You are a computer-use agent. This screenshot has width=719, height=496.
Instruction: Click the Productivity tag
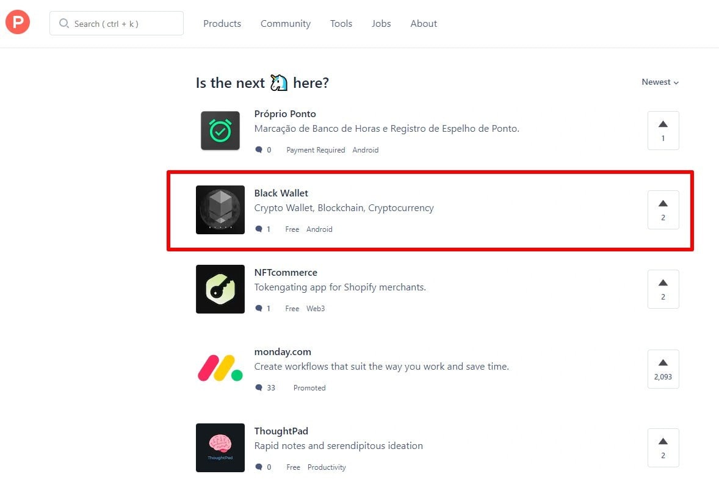(x=327, y=467)
